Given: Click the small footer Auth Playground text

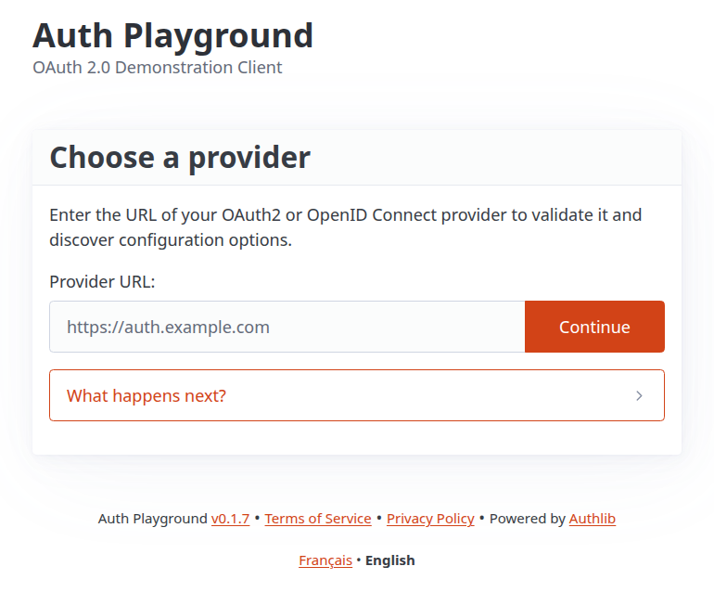Looking at the screenshot, I should point(153,519).
